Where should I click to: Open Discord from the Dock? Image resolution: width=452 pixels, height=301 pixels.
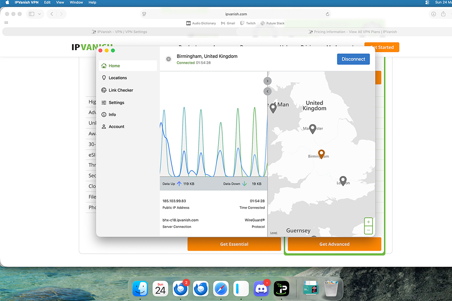(x=261, y=288)
